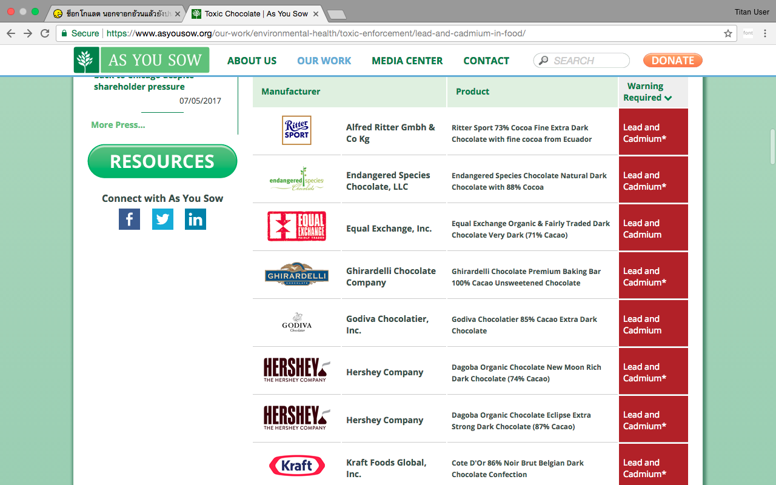Click the Ritter Sport logo
Image resolution: width=776 pixels, height=485 pixels.
click(x=297, y=130)
